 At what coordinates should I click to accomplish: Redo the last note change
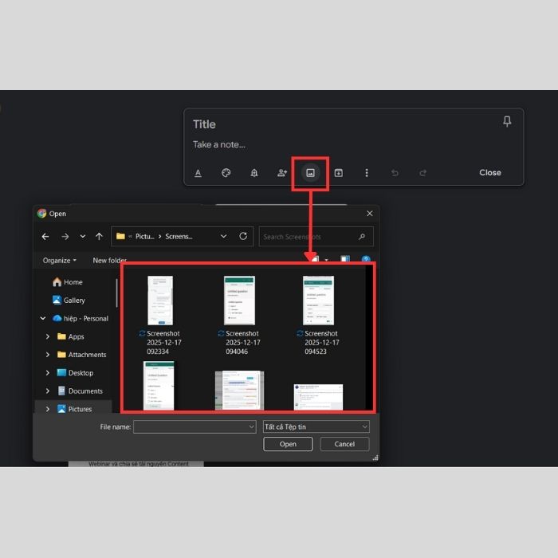click(x=422, y=173)
